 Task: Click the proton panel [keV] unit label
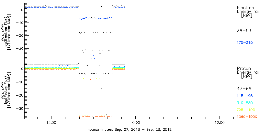coord(247,76)
